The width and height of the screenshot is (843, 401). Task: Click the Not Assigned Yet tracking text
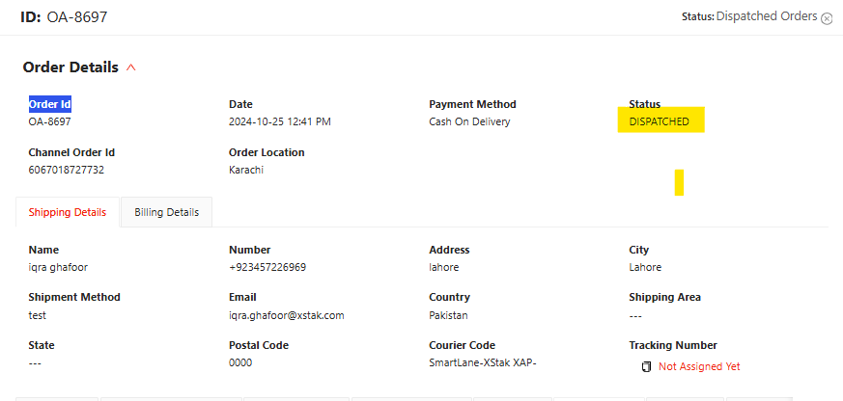[699, 366]
